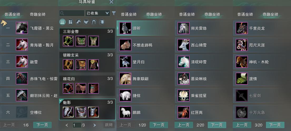Open 奇趣坐骑 tab above 飞霞骠·黑云
The image size is (291, 131).
click(x=38, y=14)
